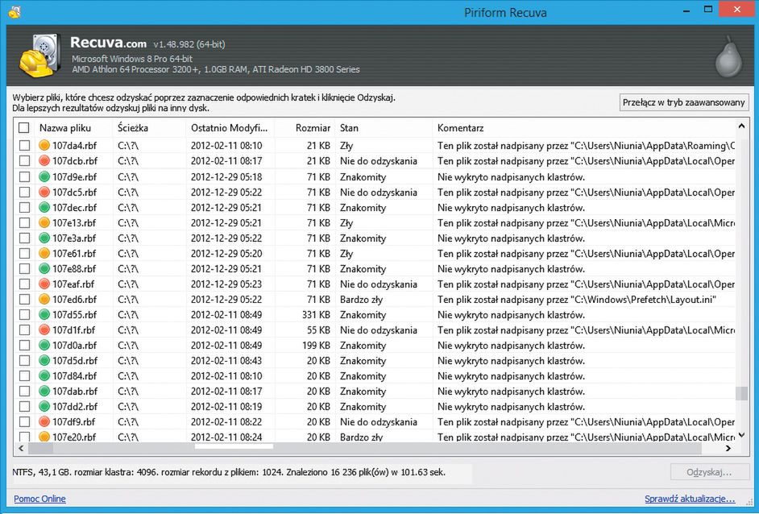Click the red status icon beside 107df9.rbf

tap(44, 422)
